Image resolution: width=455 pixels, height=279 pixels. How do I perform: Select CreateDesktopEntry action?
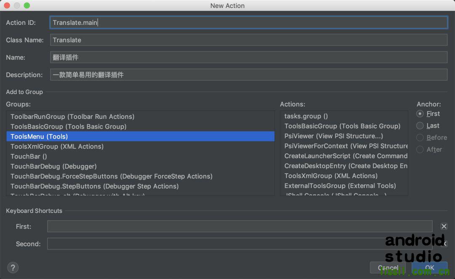(344, 166)
